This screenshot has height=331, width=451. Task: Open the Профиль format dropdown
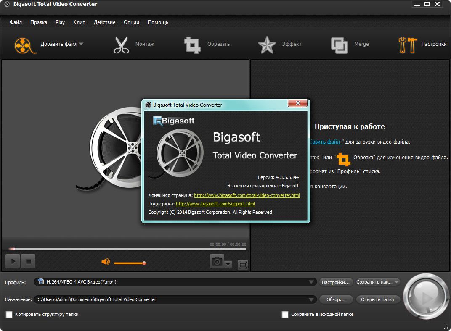pos(311,282)
